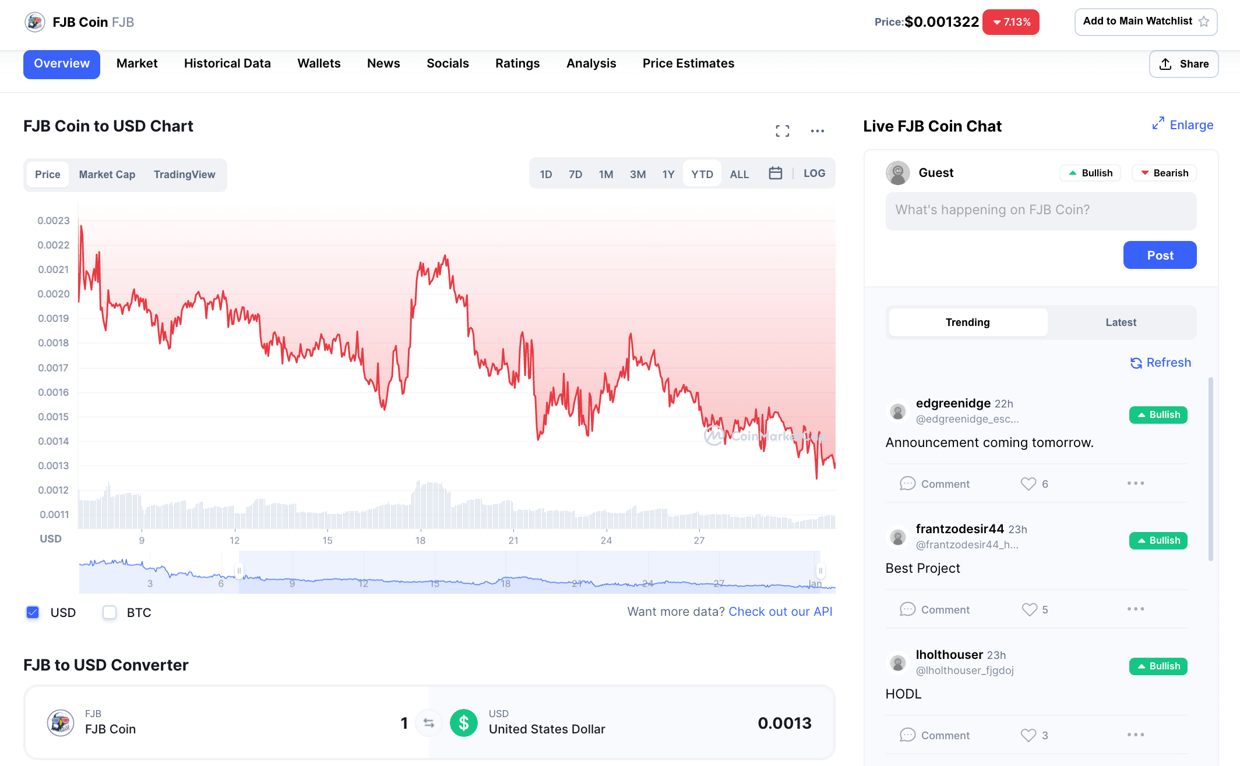Open the chart three-dots options menu
The width and height of the screenshot is (1240, 766).
tap(817, 131)
